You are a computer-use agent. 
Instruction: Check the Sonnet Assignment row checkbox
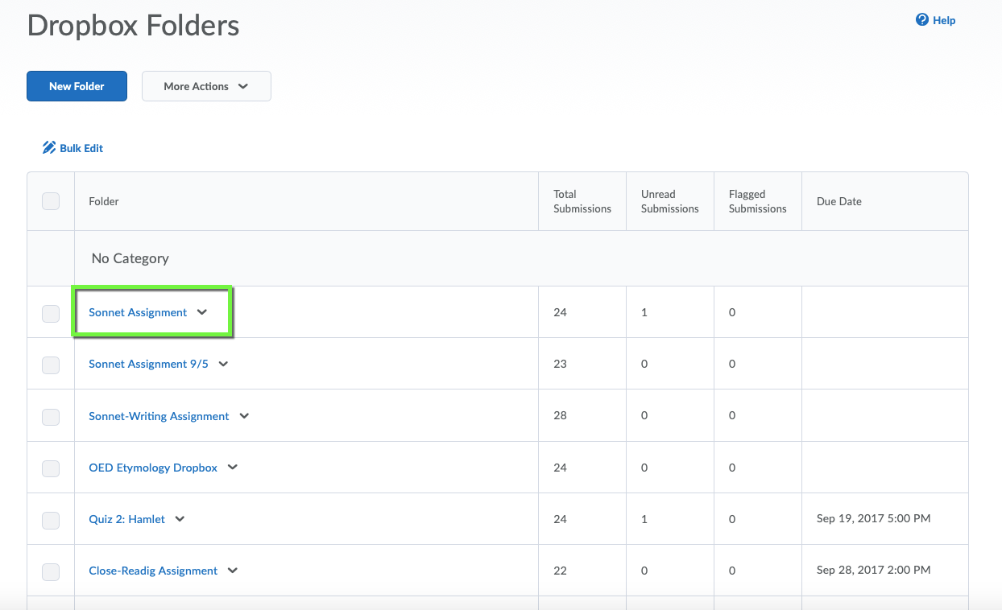51,313
